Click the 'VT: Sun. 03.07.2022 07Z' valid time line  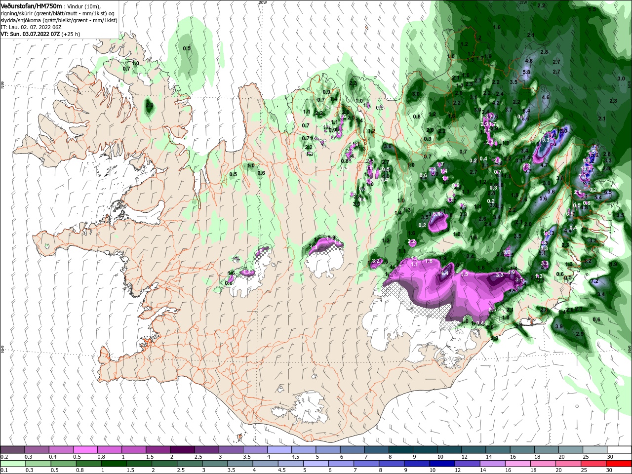pos(31,34)
